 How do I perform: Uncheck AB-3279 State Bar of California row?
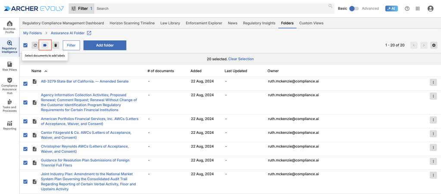(25, 83)
